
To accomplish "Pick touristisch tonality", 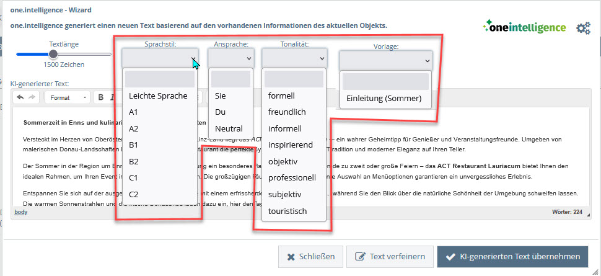I will 294,211.
